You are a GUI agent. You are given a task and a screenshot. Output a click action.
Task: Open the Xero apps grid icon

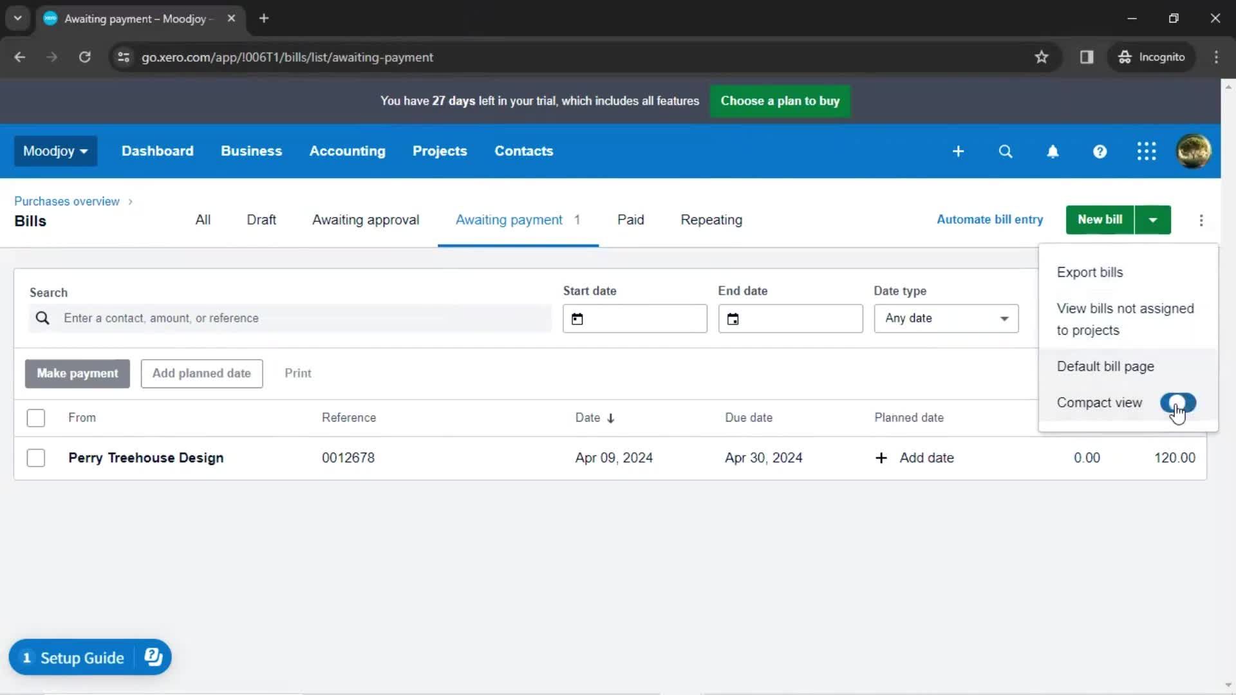[x=1147, y=151]
